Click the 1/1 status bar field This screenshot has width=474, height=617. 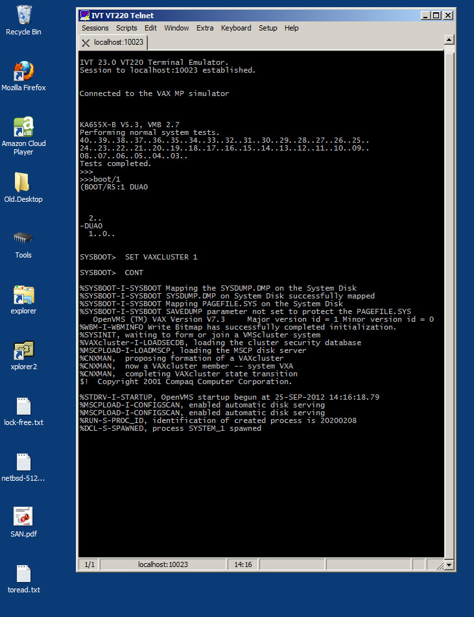click(x=89, y=564)
